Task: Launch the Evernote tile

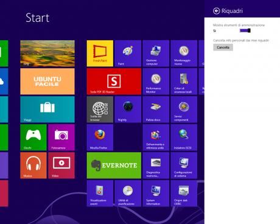Action: 114,166
